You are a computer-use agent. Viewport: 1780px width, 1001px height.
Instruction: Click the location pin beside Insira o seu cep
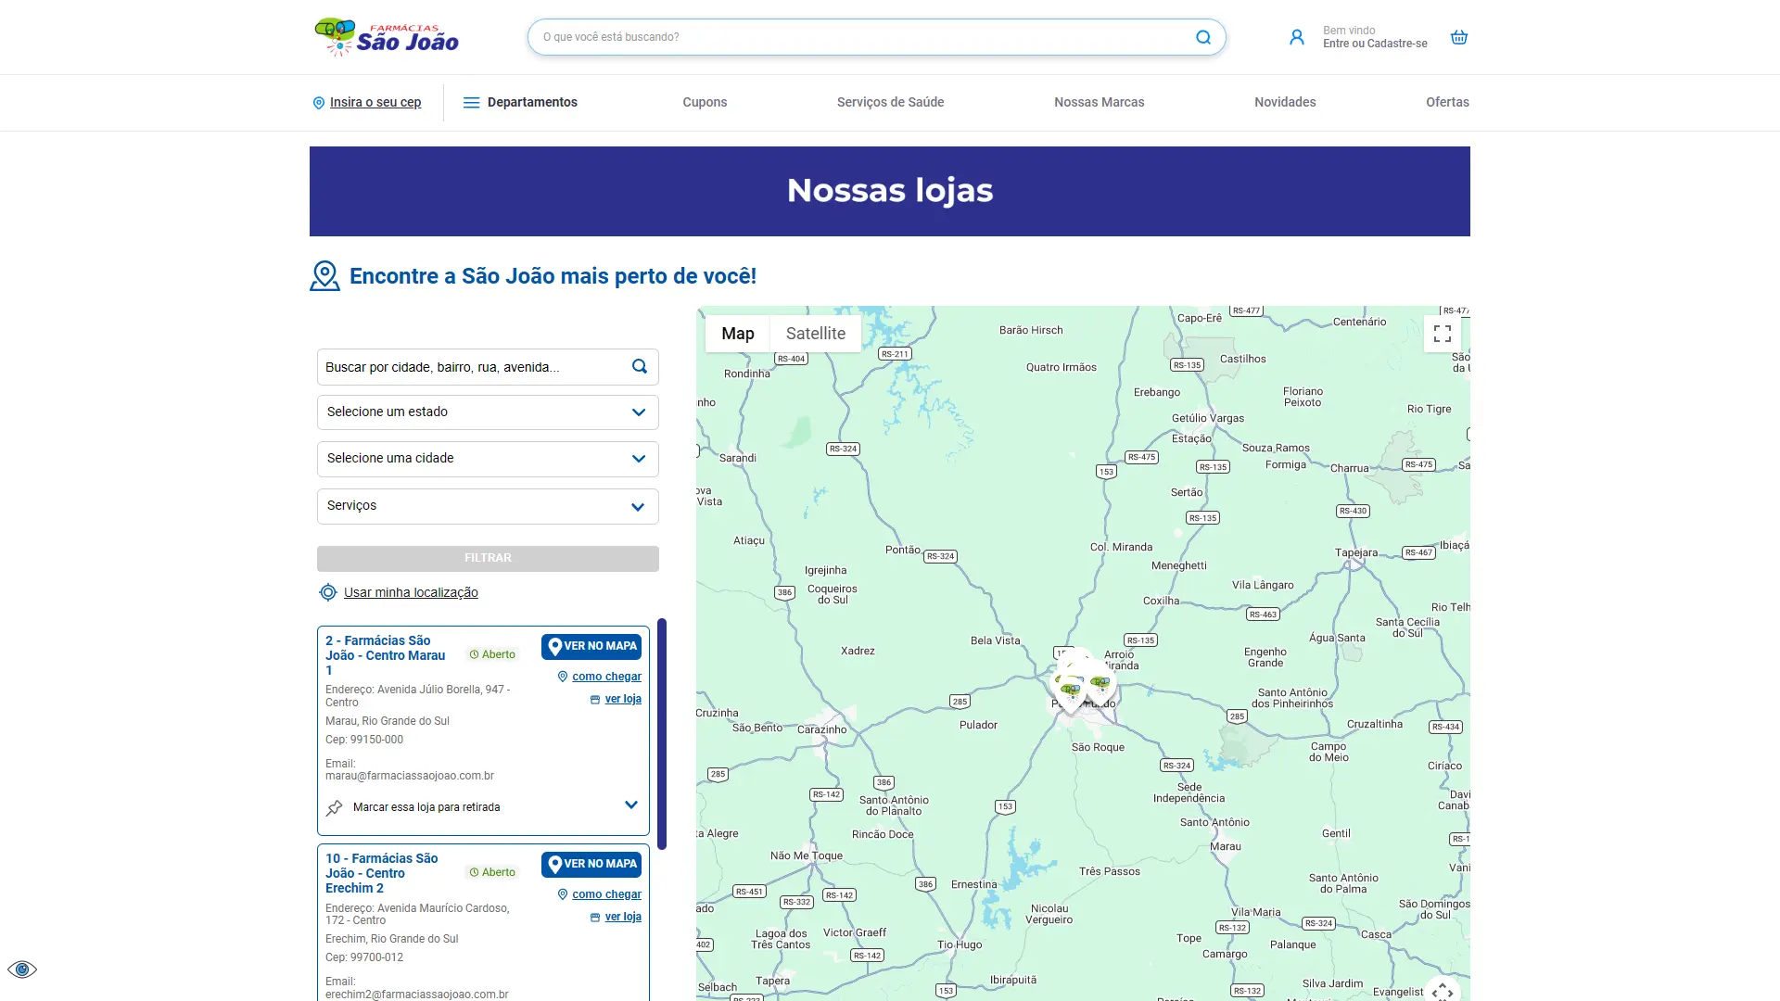point(319,103)
